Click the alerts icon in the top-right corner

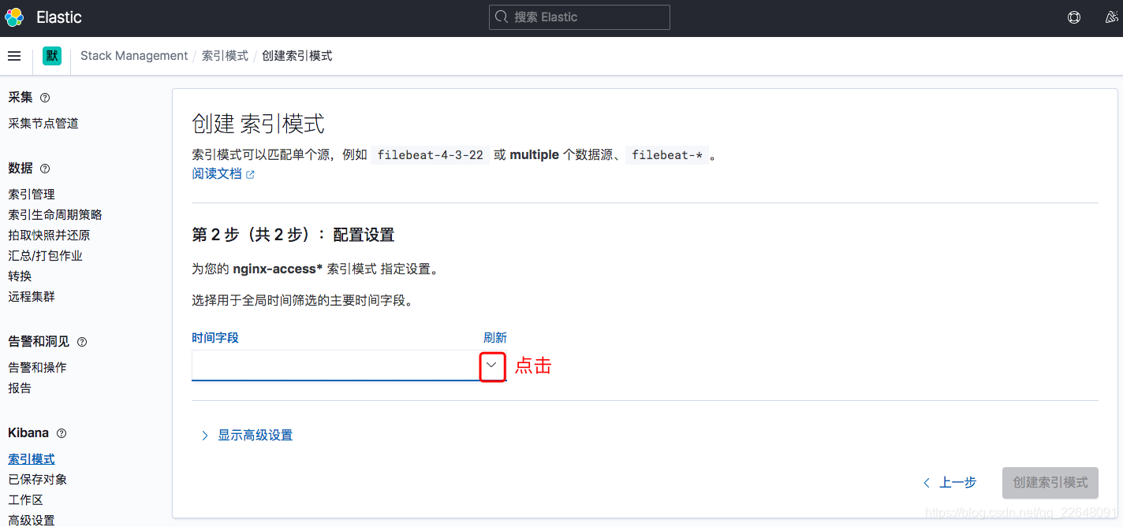point(1110,17)
